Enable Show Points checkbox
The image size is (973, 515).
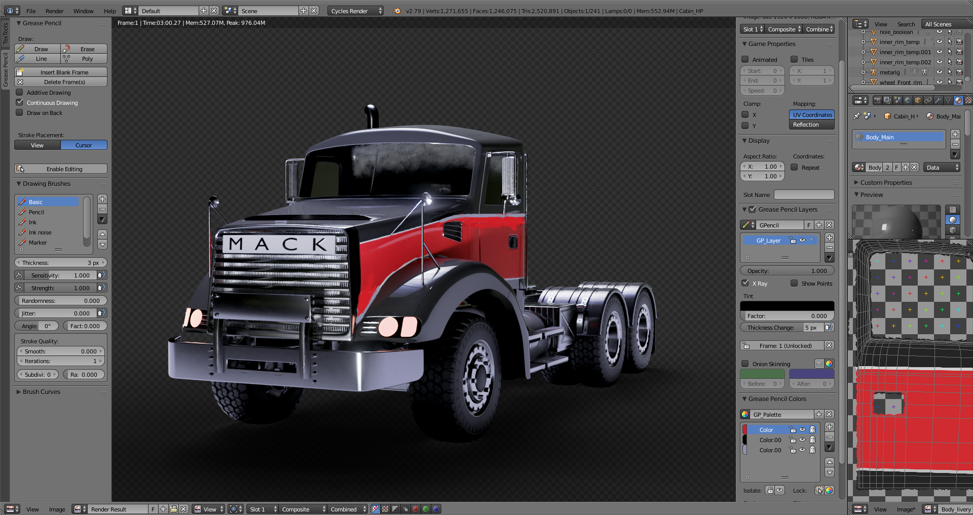coord(794,283)
